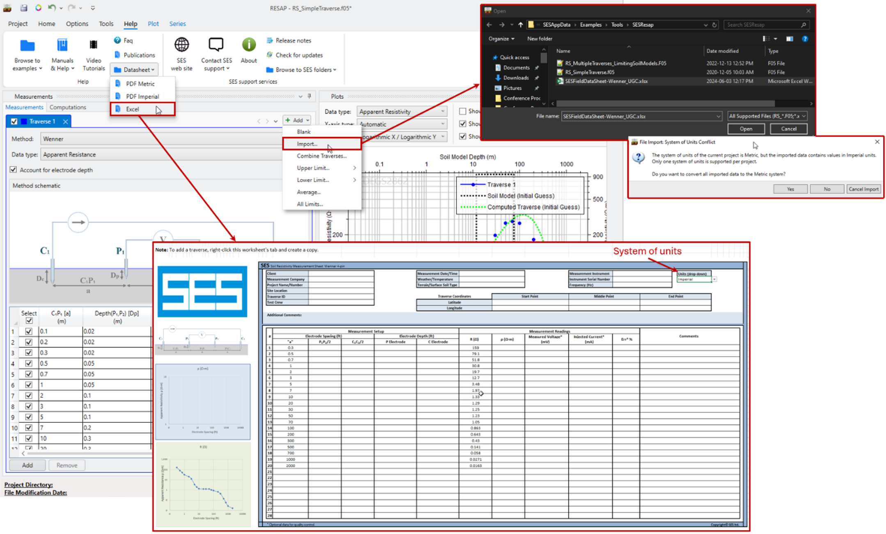Click Contact SES support speech bubble
Screen dimensions: 886x534
tap(216, 44)
